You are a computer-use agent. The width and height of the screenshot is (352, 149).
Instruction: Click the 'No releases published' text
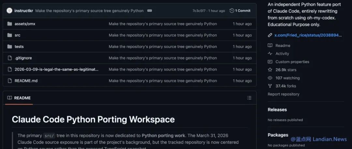[285, 120]
